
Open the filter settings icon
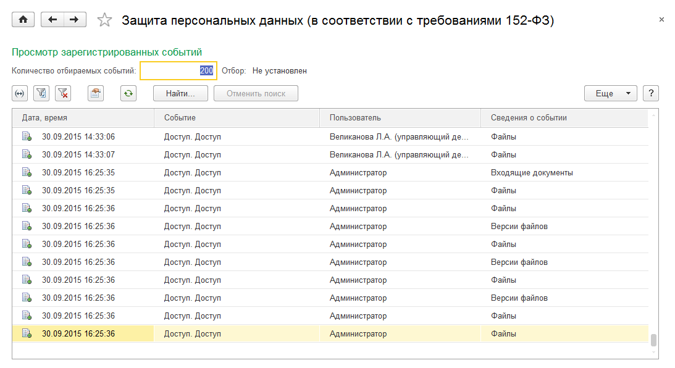pyautogui.click(x=41, y=93)
